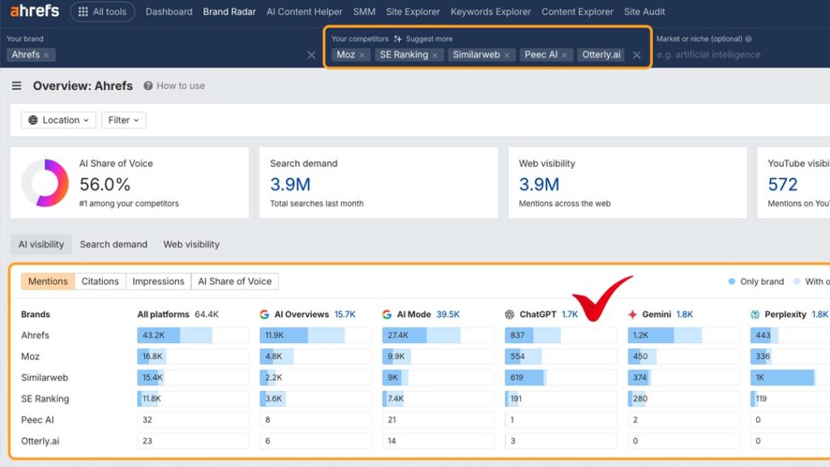Click the sparkle icon beside Suggest more

pyautogui.click(x=398, y=38)
